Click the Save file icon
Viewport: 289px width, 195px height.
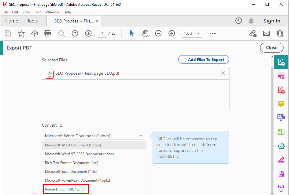pos(8,33)
